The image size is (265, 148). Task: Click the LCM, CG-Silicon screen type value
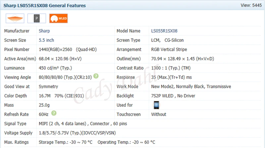point(167,40)
